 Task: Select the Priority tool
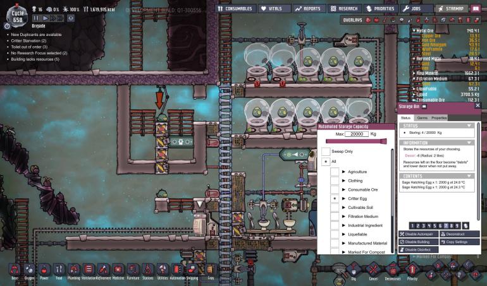(x=412, y=270)
